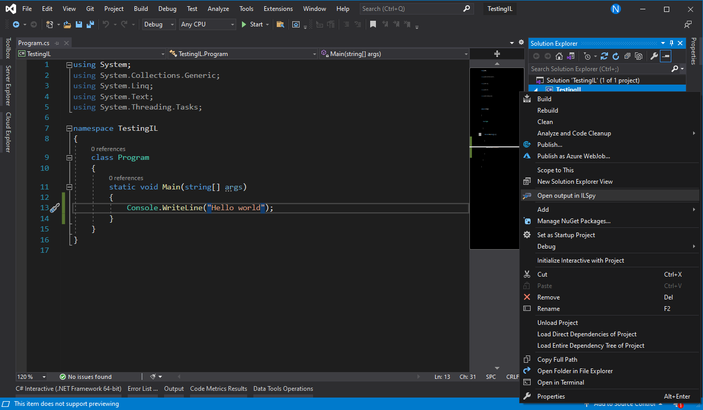The height and width of the screenshot is (410, 703).
Task: Click the Visual Studio logo icon
Action: point(10,9)
